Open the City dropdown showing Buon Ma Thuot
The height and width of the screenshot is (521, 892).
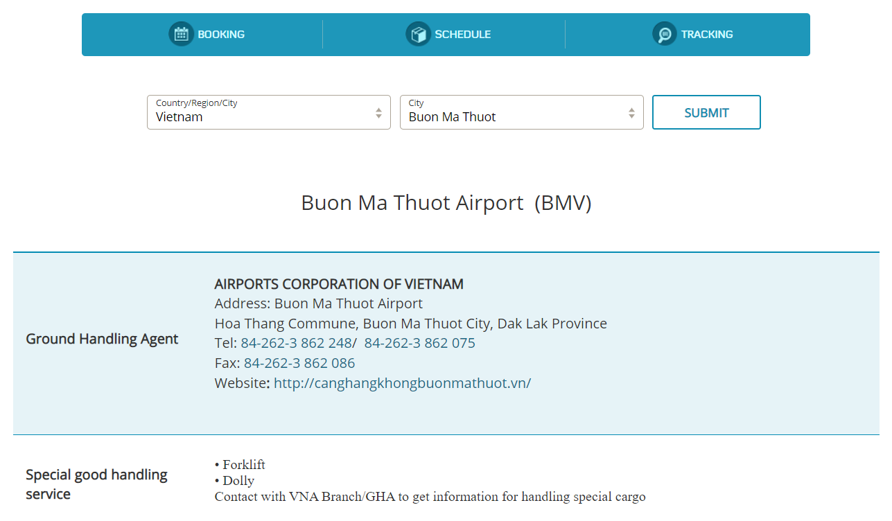click(522, 112)
